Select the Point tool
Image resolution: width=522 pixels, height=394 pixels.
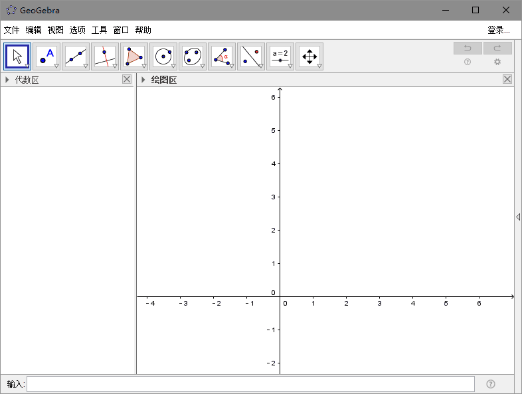47,56
